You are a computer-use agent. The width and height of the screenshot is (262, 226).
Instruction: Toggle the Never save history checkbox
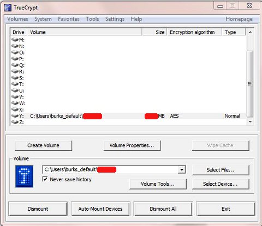(45, 179)
